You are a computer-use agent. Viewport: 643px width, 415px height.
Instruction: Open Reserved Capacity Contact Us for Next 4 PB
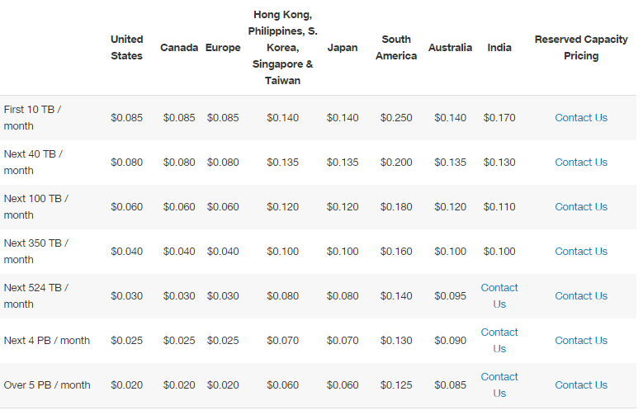pos(580,341)
